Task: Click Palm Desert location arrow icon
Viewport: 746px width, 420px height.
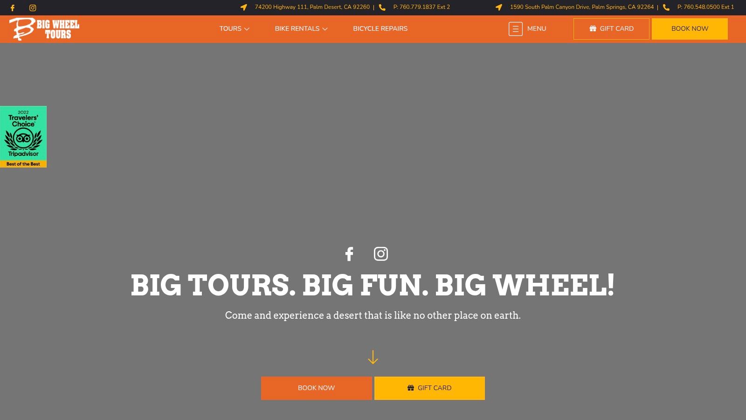Action: click(243, 7)
